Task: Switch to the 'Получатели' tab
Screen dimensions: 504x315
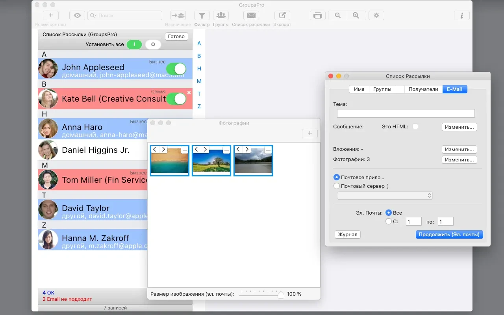Action: click(423, 89)
